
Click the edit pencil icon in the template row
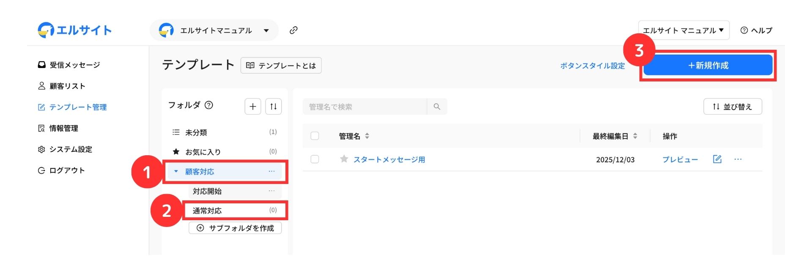pos(717,159)
